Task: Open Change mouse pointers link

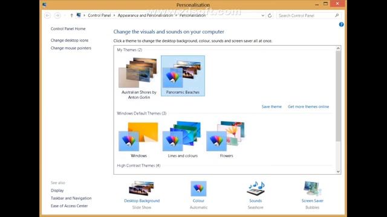Action: [x=71, y=48]
